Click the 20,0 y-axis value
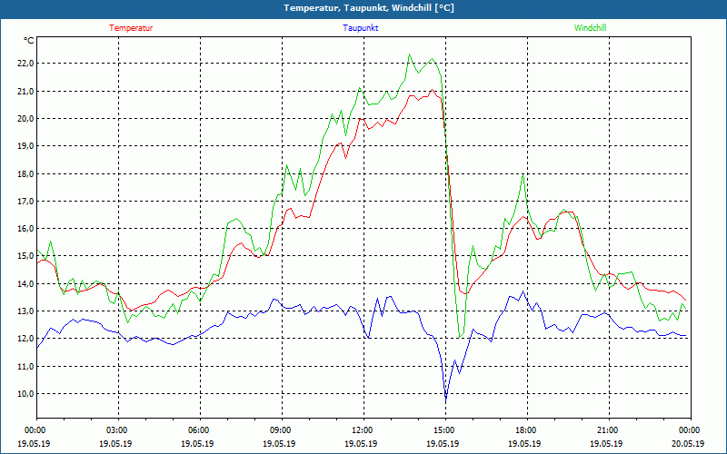 coord(26,119)
